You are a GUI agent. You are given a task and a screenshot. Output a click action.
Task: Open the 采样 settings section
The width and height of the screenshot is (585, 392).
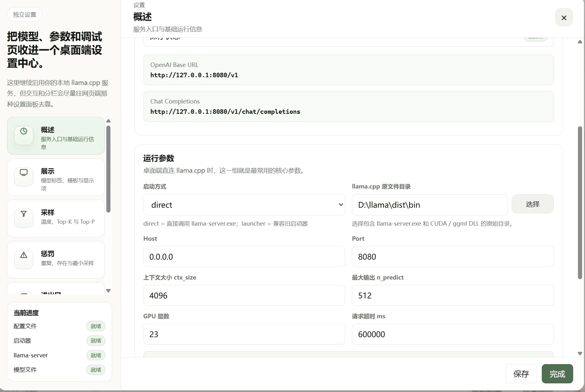point(56,219)
